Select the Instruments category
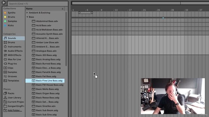The width and height of the screenshot is (209, 117). pyautogui.click(x=14, y=47)
